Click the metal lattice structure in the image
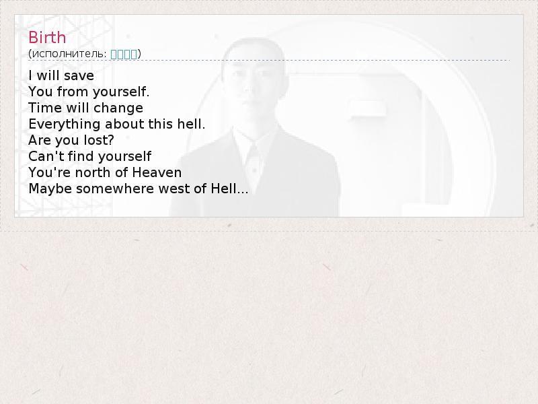538x404 pixels. 65,116
